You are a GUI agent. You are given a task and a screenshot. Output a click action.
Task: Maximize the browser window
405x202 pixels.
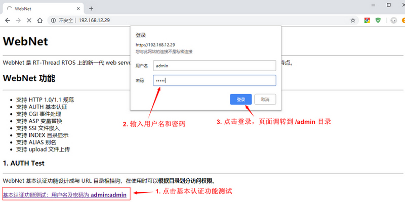(x=389, y=5)
